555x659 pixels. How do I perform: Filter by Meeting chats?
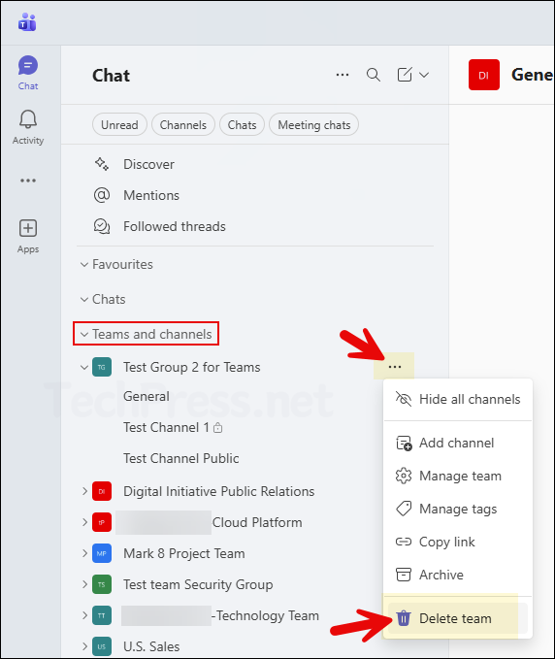[313, 125]
